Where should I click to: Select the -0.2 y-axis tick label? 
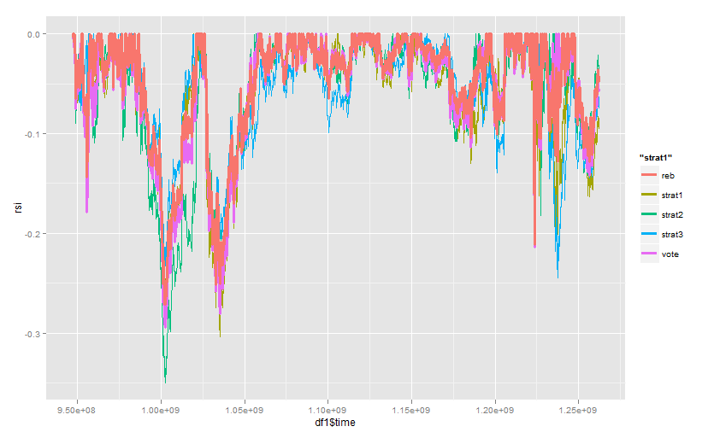[x=32, y=234]
